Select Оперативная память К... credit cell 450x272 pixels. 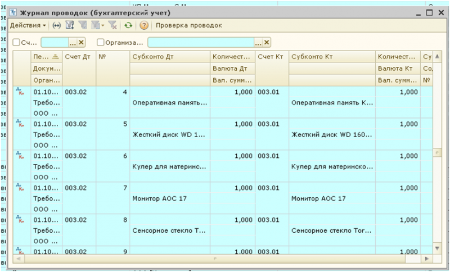point(332,103)
